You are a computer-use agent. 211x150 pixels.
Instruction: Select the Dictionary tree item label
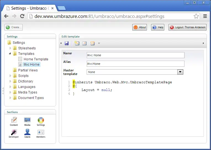pos(26,81)
